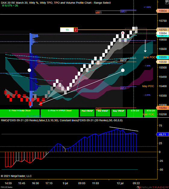
Task: Click the 09:22 time axis label
Action: pyautogui.click(x=136, y=183)
